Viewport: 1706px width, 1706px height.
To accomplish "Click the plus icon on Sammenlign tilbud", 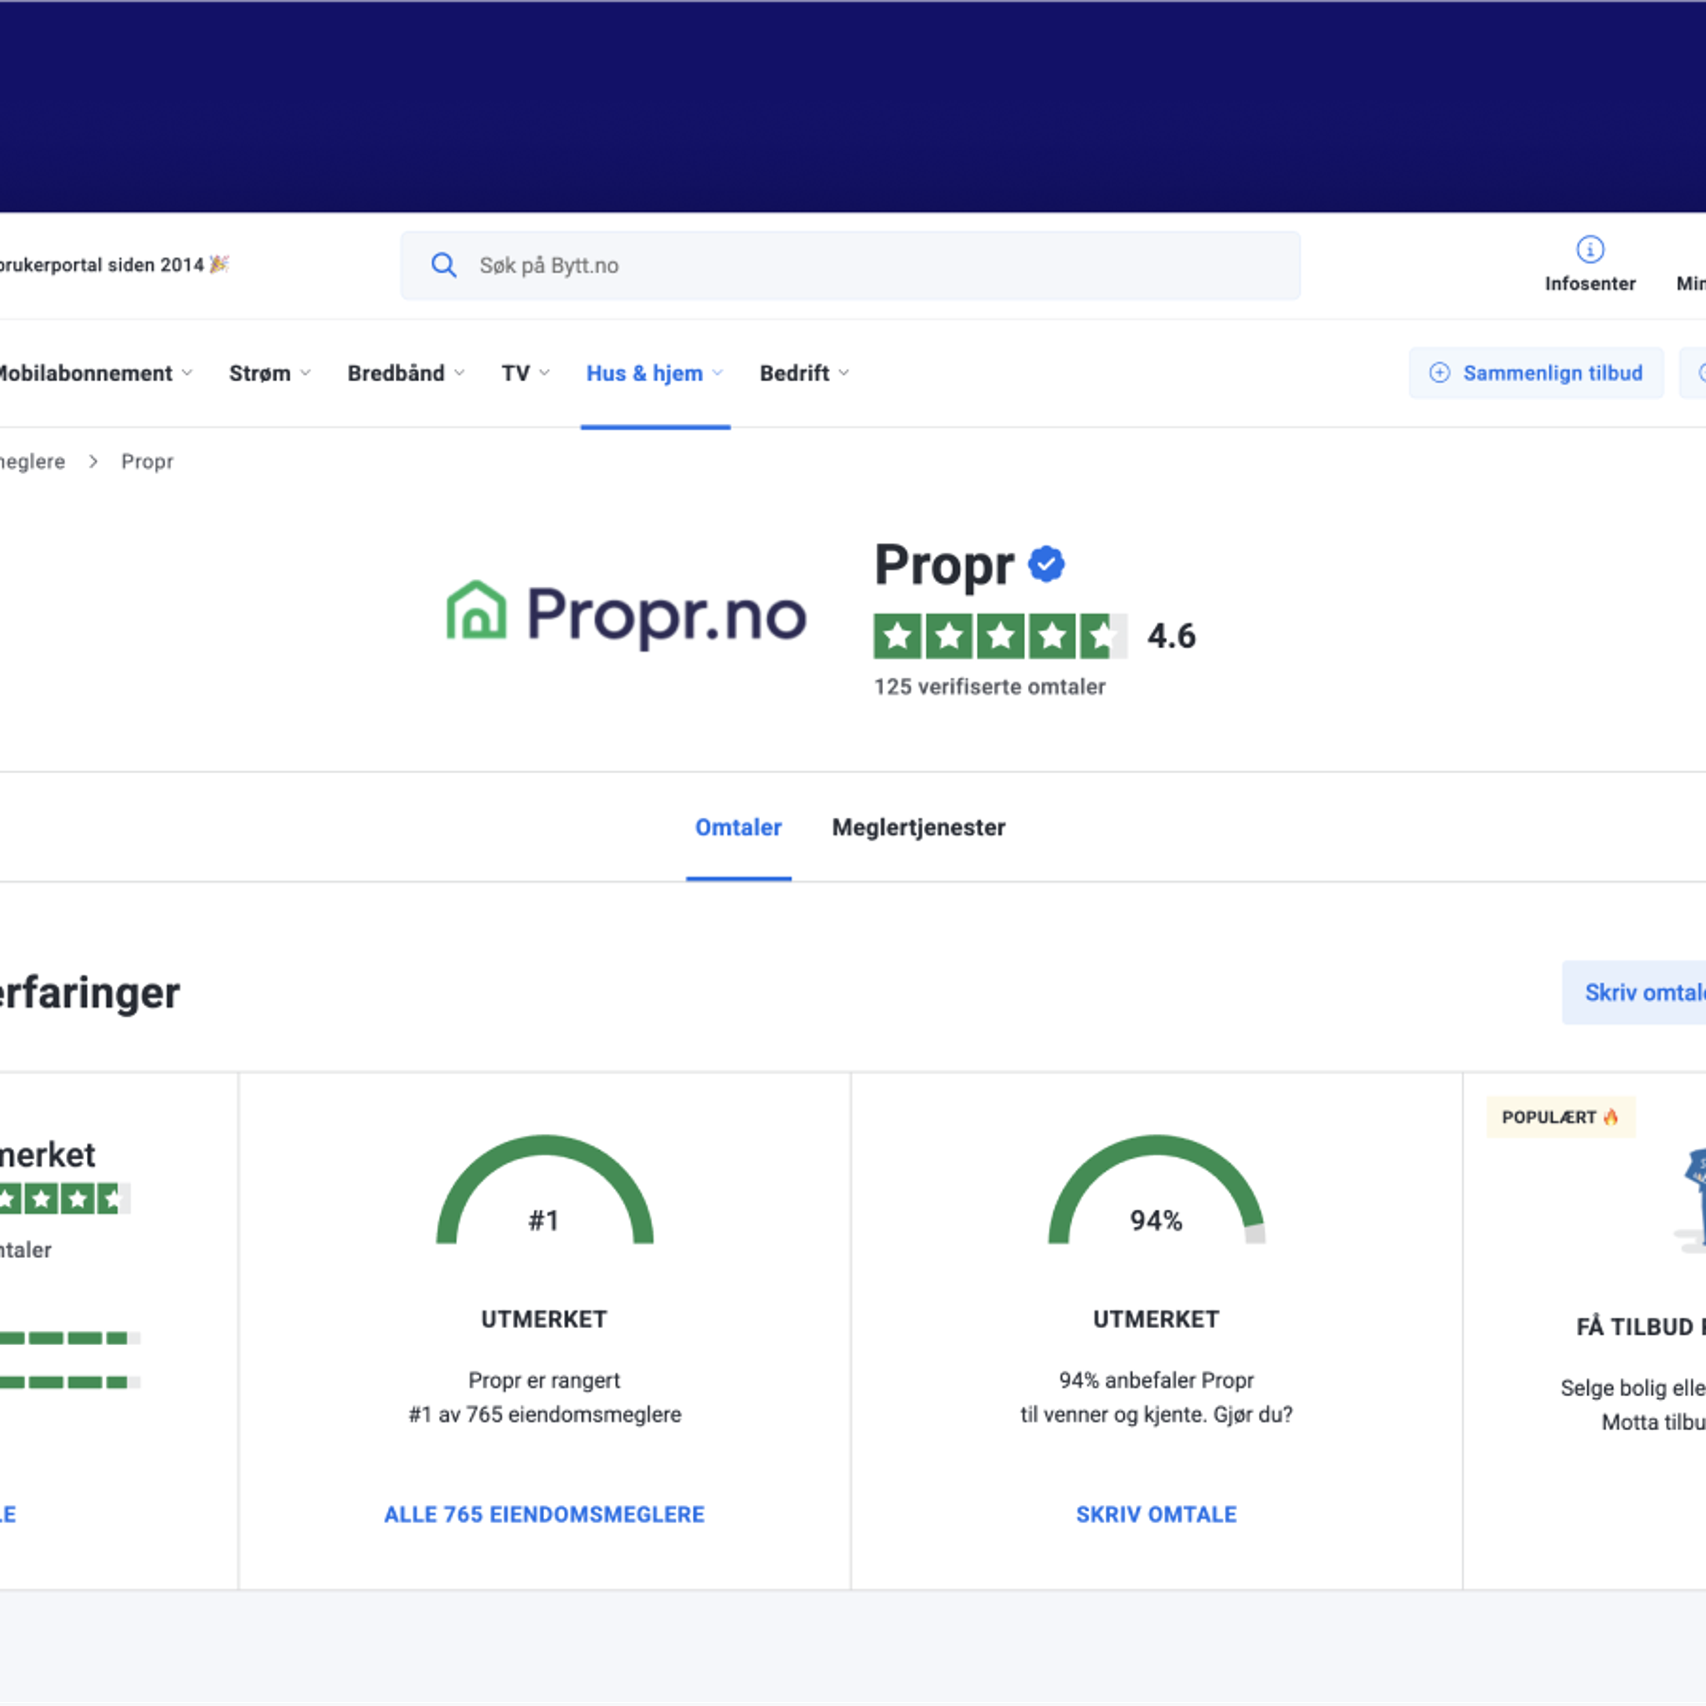I will click(1439, 373).
